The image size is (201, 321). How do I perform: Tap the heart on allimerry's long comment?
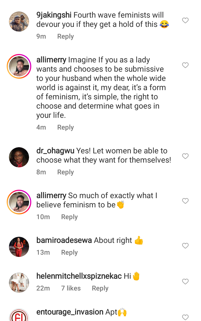coord(185,65)
